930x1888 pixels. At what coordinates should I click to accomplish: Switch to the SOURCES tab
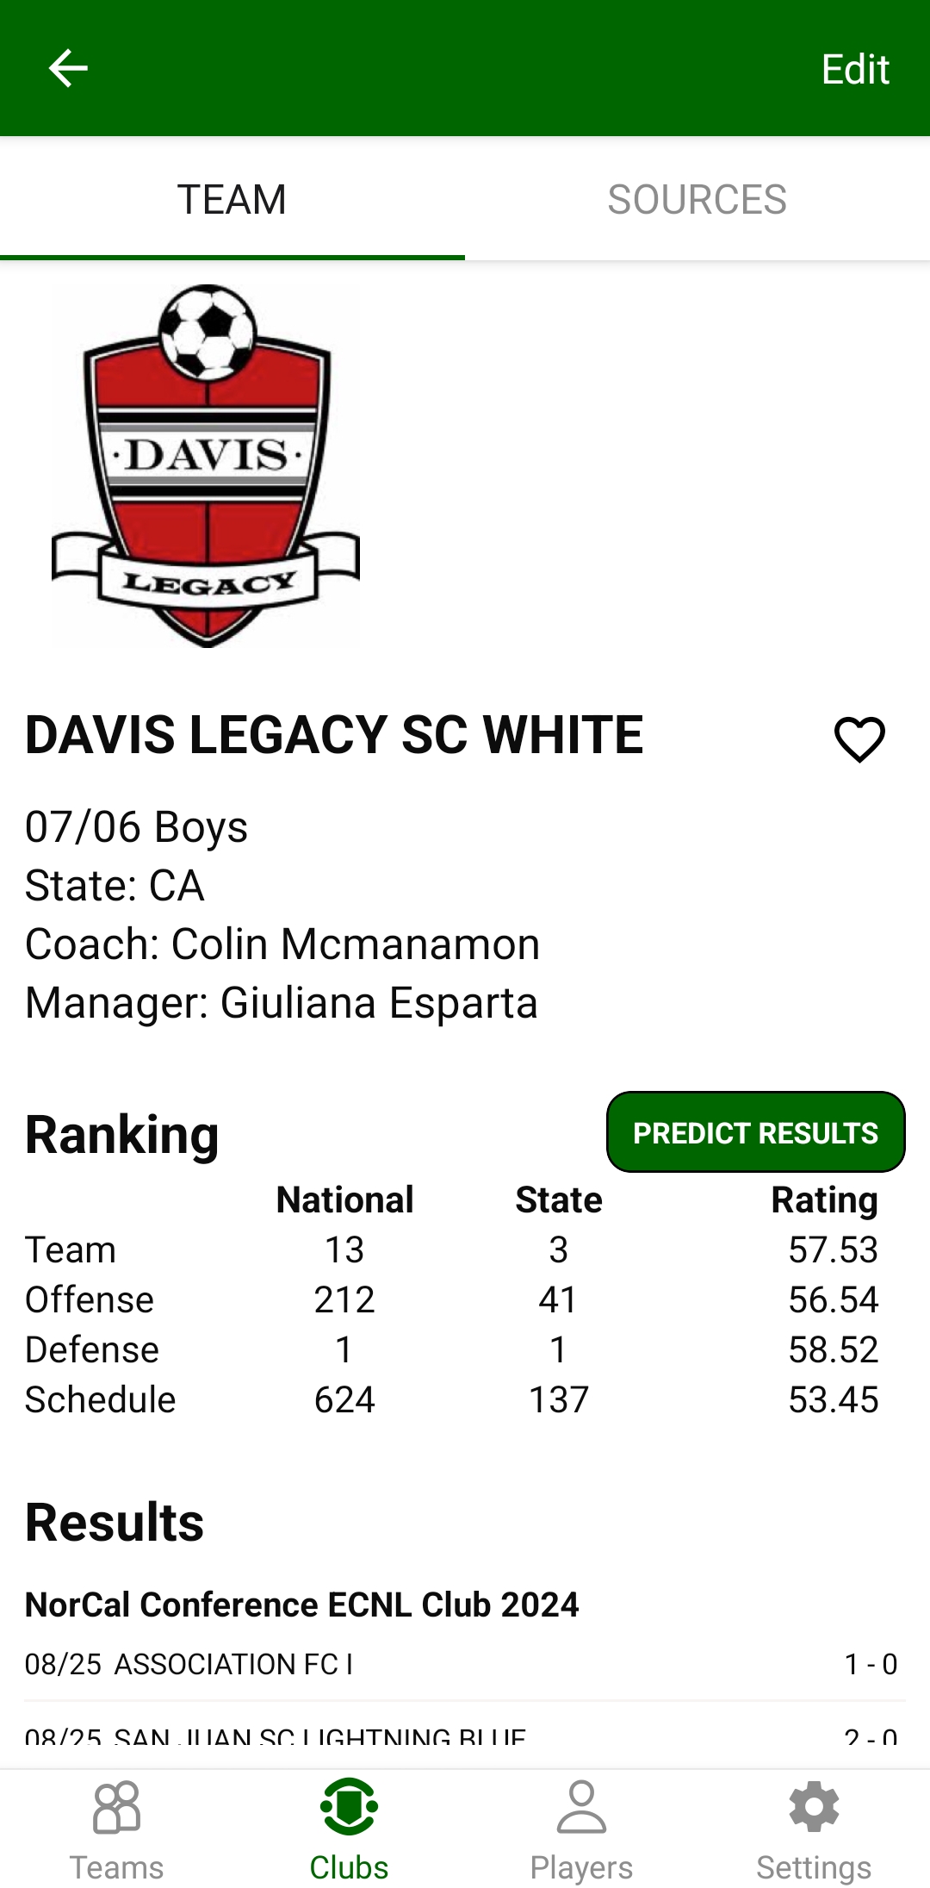[697, 199]
